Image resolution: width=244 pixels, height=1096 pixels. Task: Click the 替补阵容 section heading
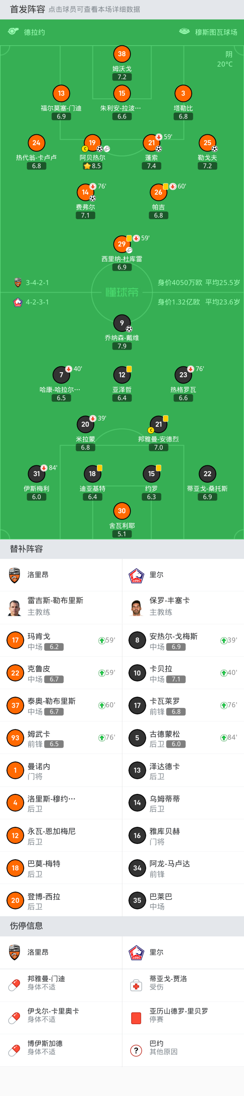pyautogui.click(x=26, y=549)
